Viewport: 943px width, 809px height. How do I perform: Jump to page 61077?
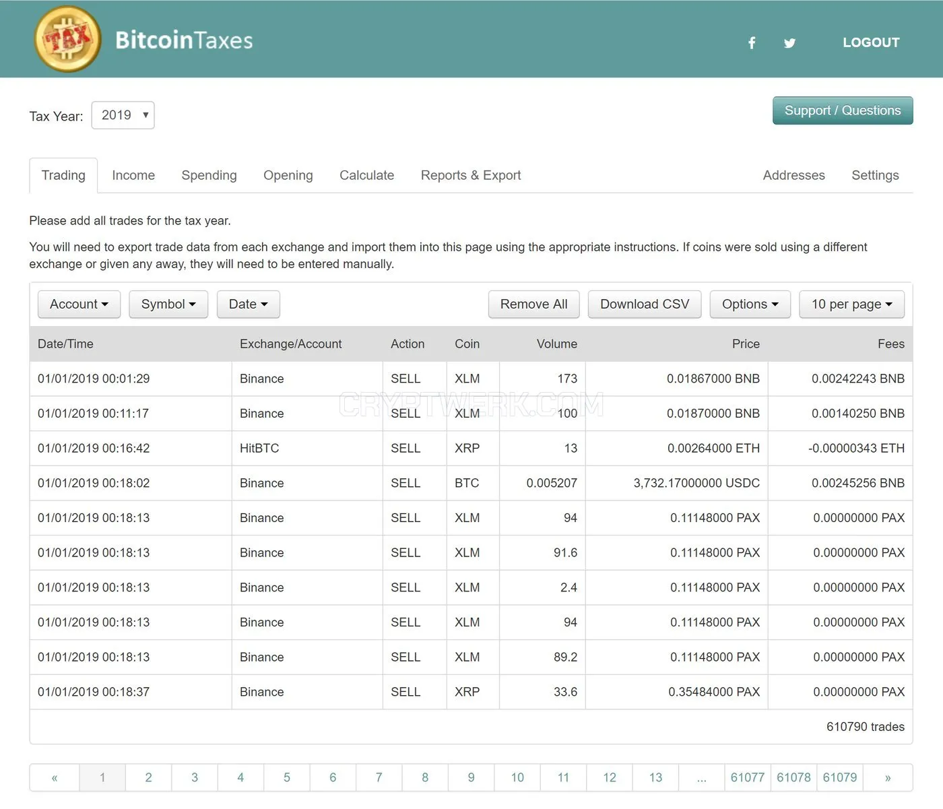(748, 777)
